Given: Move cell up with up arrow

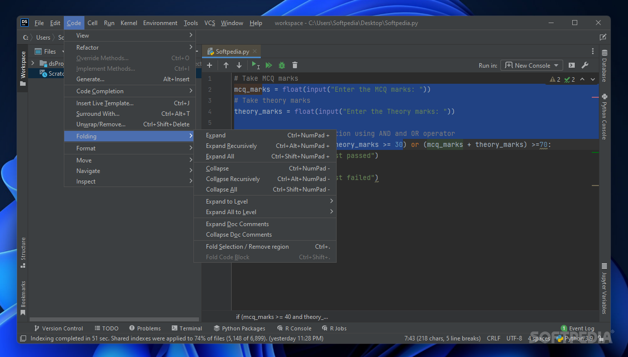Looking at the screenshot, I should [x=226, y=65].
